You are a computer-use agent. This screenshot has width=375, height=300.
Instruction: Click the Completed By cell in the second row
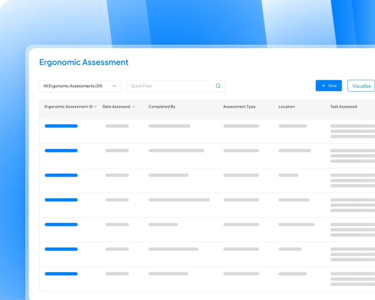(x=177, y=151)
